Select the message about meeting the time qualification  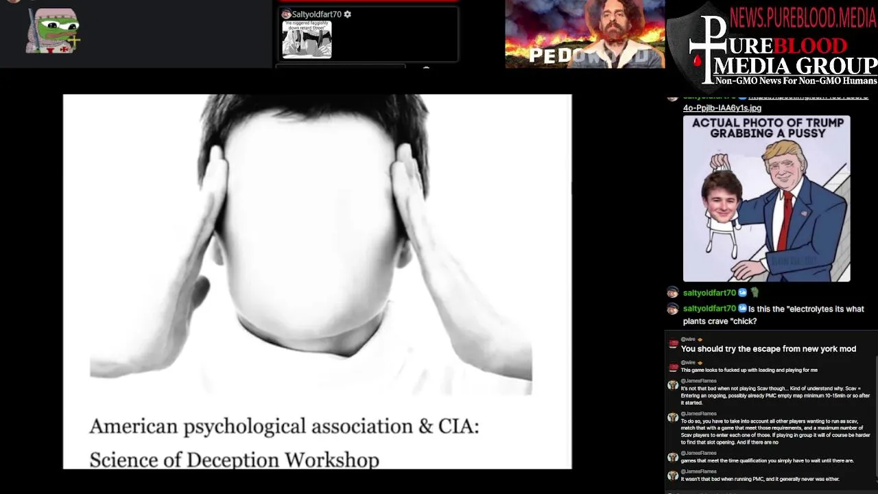[x=767, y=461]
